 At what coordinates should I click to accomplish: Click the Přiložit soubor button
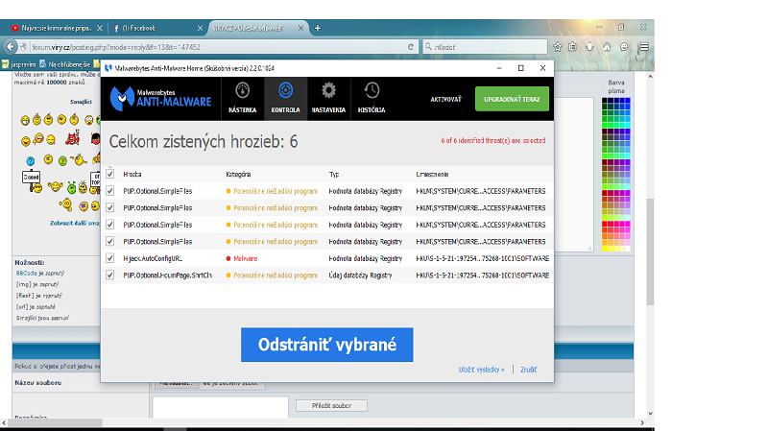[331, 405]
